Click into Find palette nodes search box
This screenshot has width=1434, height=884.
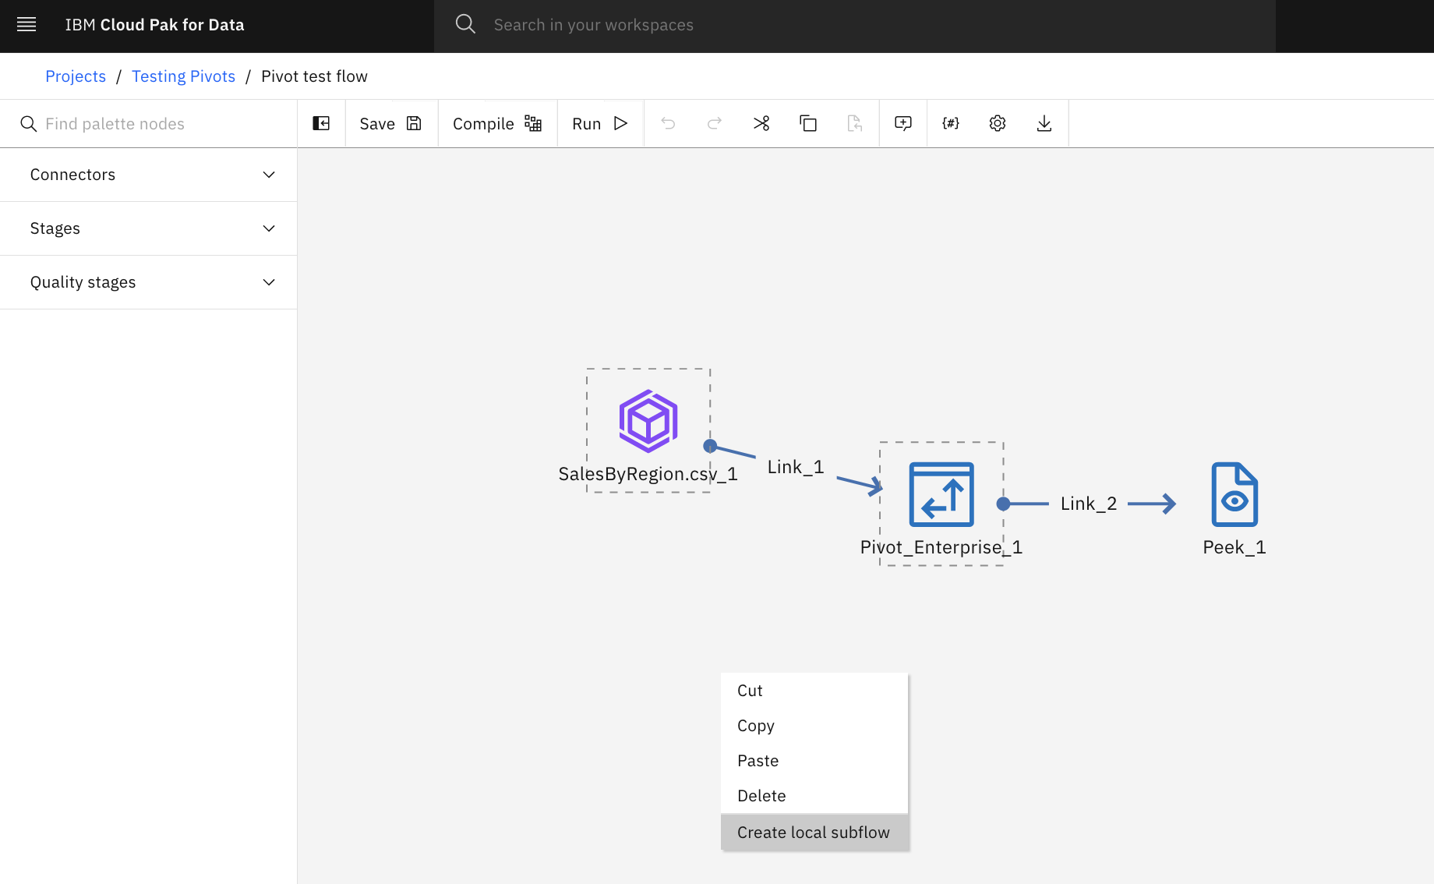148,124
